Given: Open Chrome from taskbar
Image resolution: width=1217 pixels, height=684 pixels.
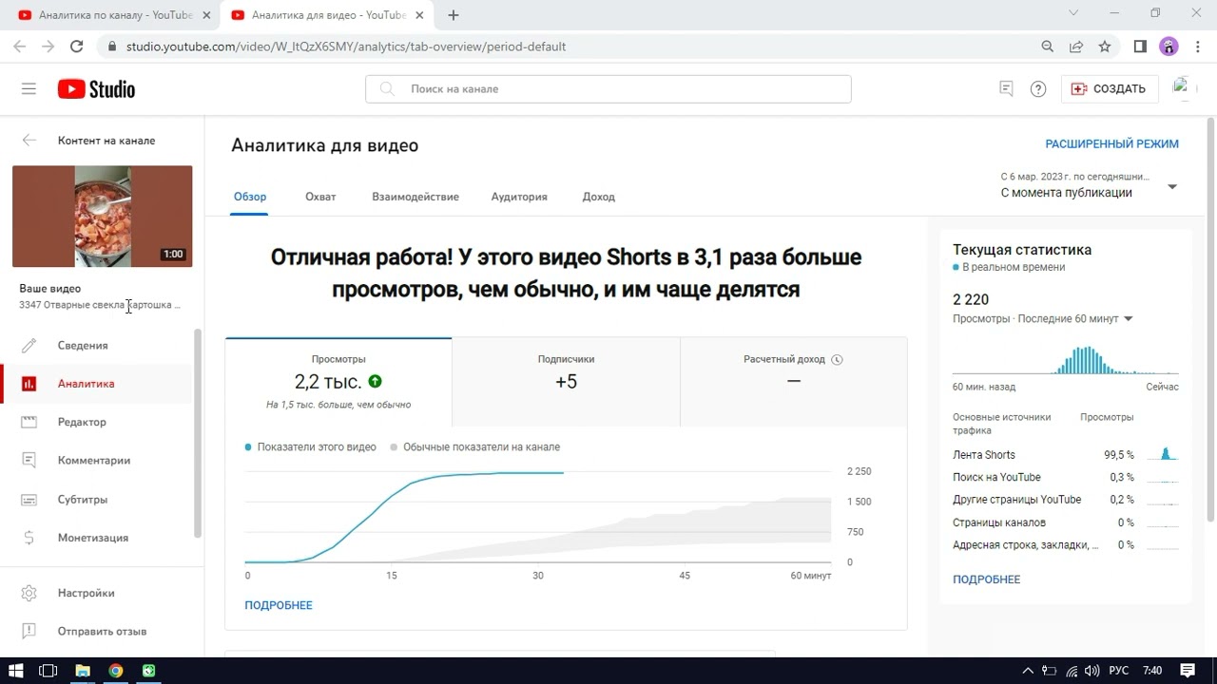Looking at the screenshot, I should 116,670.
